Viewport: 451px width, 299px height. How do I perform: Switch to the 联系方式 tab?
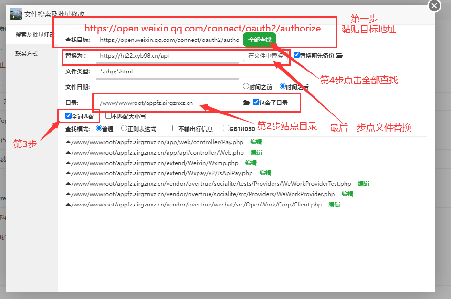[x=27, y=54]
